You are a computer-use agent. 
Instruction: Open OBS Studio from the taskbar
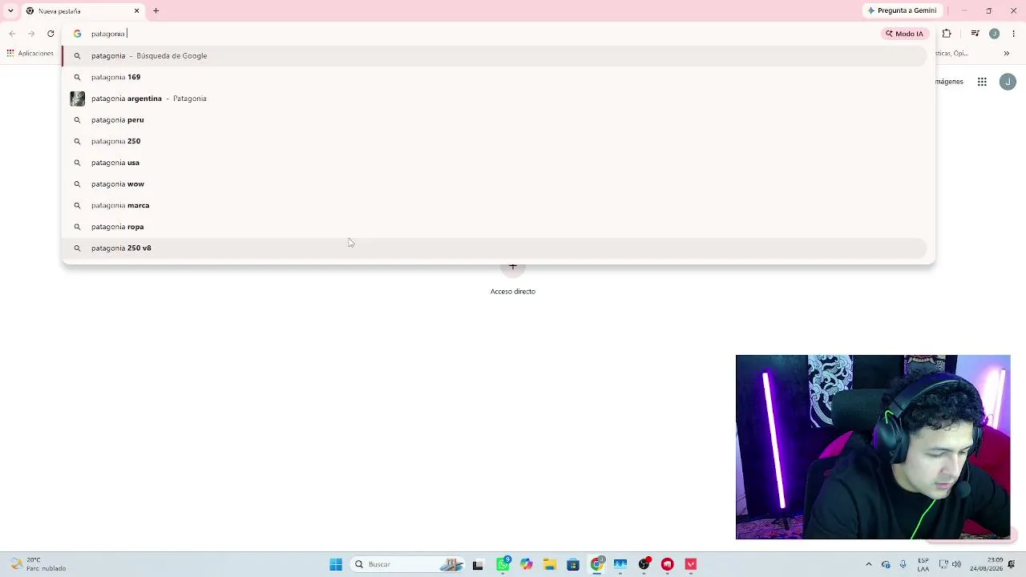tap(644, 564)
